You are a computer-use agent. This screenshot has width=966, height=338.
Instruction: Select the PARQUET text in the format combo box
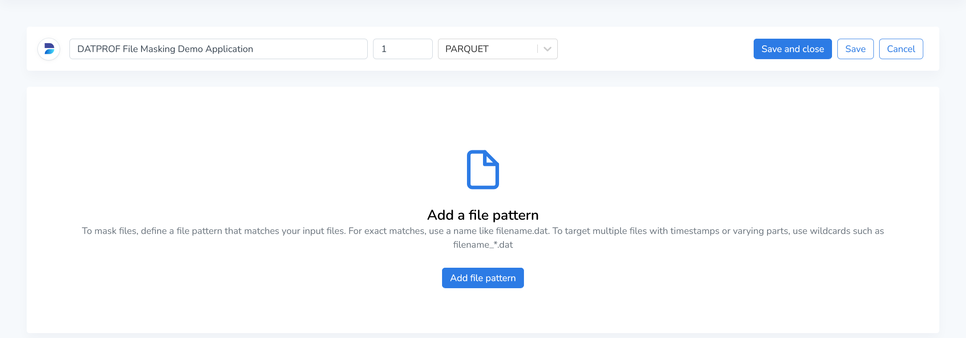pyautogui.click(x=467, y=49)
